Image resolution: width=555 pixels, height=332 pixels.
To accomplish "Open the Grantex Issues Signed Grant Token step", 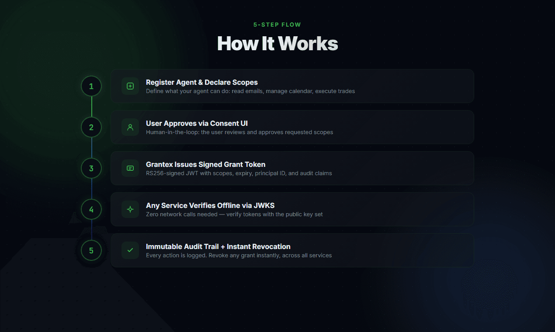I will (x=292, y=168).
